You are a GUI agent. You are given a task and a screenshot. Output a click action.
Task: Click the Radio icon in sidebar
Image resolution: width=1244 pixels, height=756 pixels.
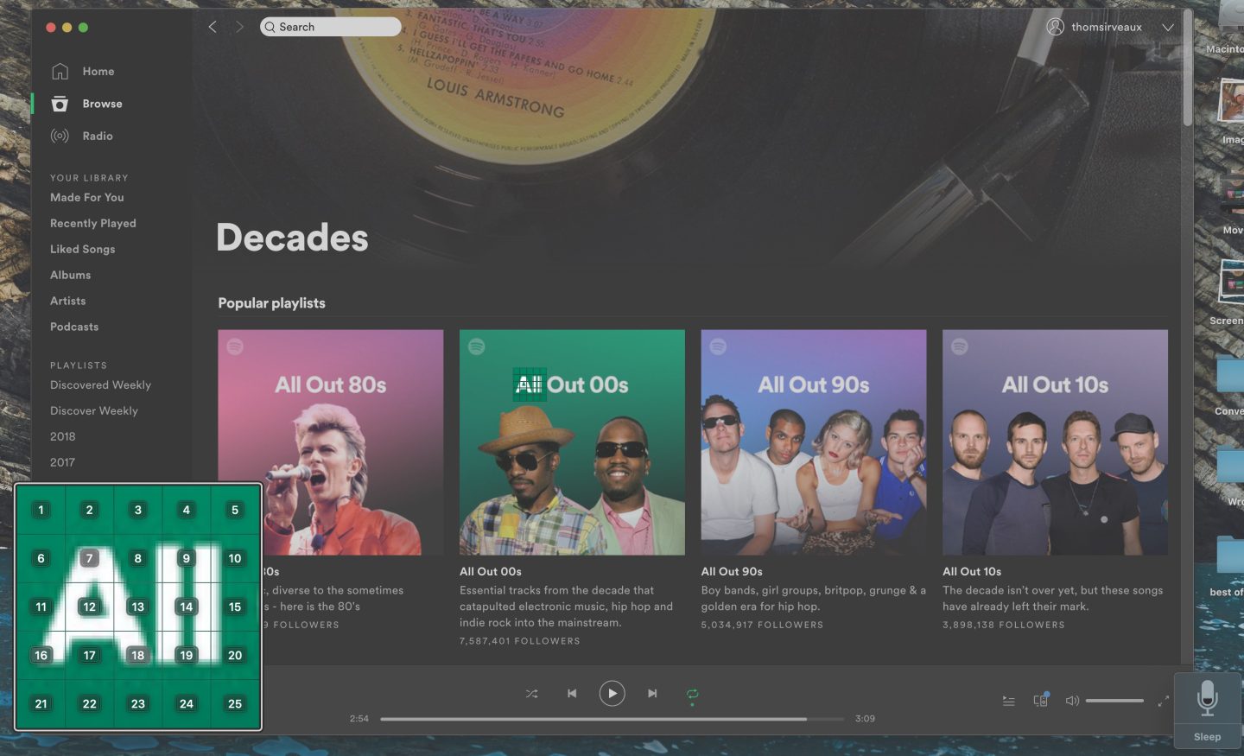[x=60, y=137]
